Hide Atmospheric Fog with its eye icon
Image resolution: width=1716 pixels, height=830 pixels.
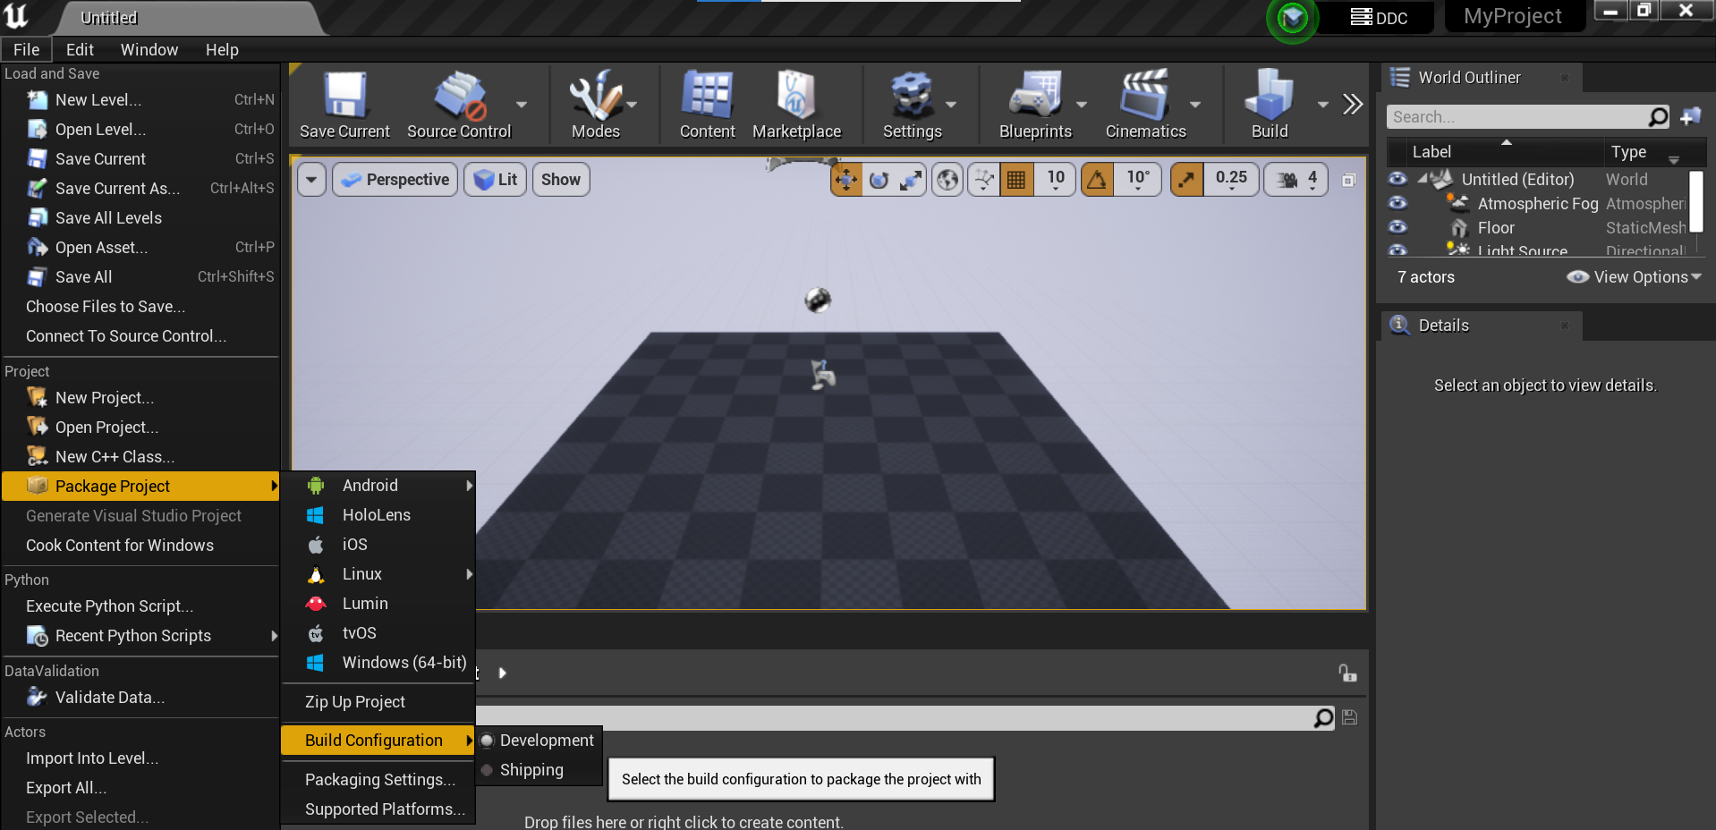click(1397, 204)
